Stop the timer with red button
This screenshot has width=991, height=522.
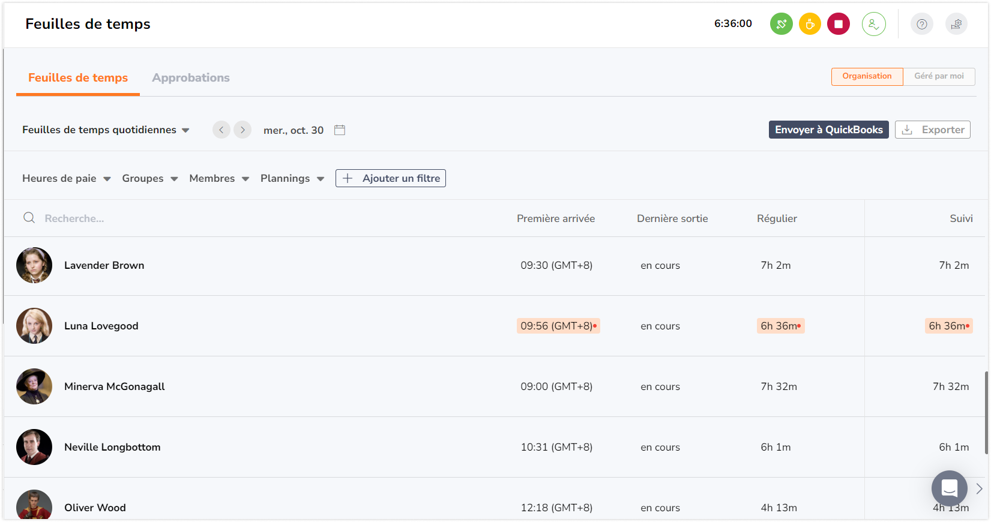[839, 24]
